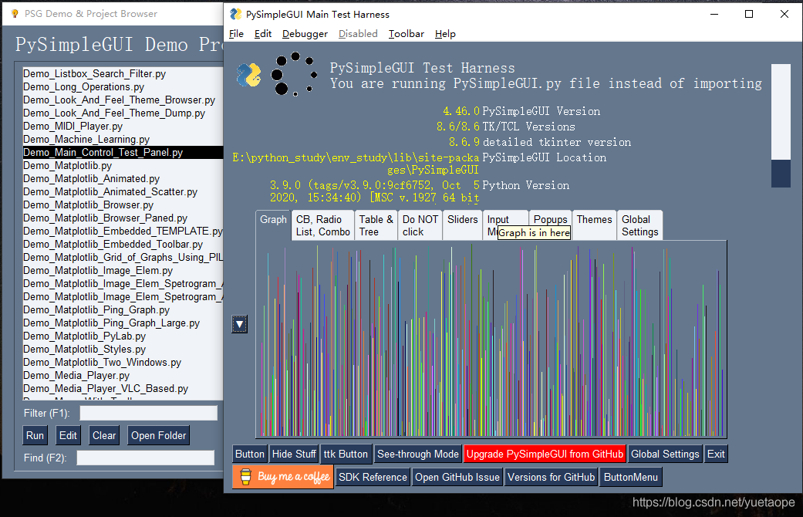Image resolution: width=803 pixels, height=517 pixels.
Task: Select Demo_Listbox_Search_Filter.py
Action: pos(123,74)
